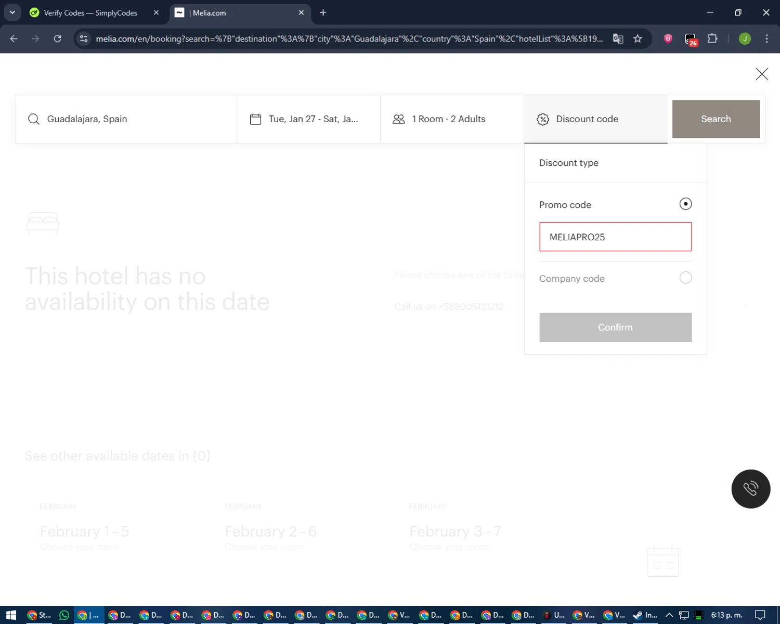
Task: Choose the February 3–7 date option
Action: click(455, 531)
